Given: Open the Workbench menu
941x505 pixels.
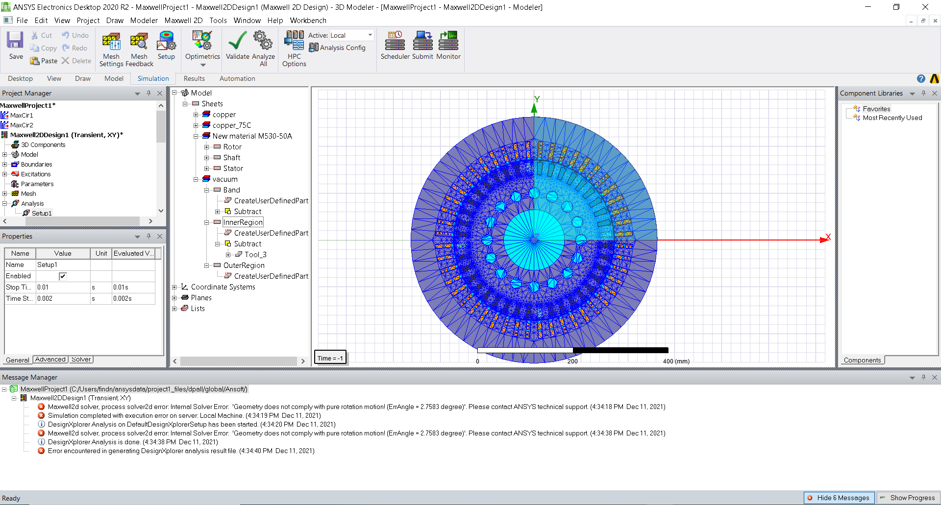Looking at the screenshot, I should click(x=308, y=21).
